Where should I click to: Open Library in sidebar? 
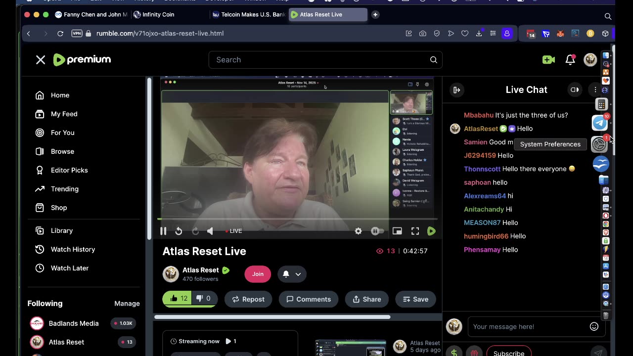(62, 231)
